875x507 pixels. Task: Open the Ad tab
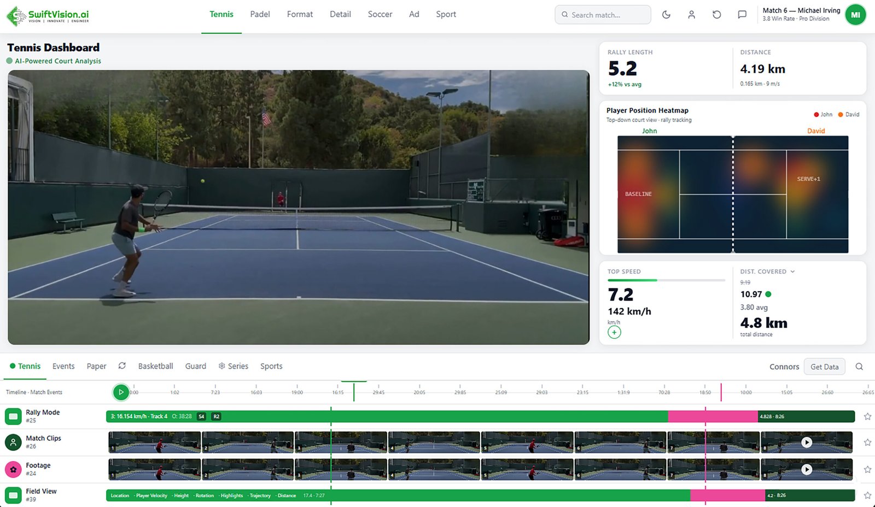click(x=414, y=14)
